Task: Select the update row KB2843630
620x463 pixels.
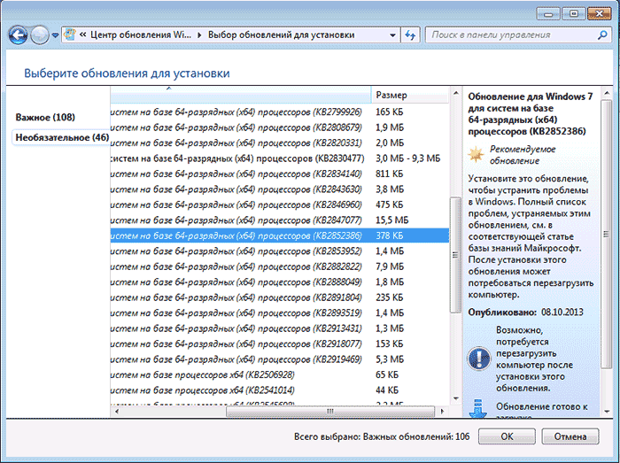Action: point(280,189)
